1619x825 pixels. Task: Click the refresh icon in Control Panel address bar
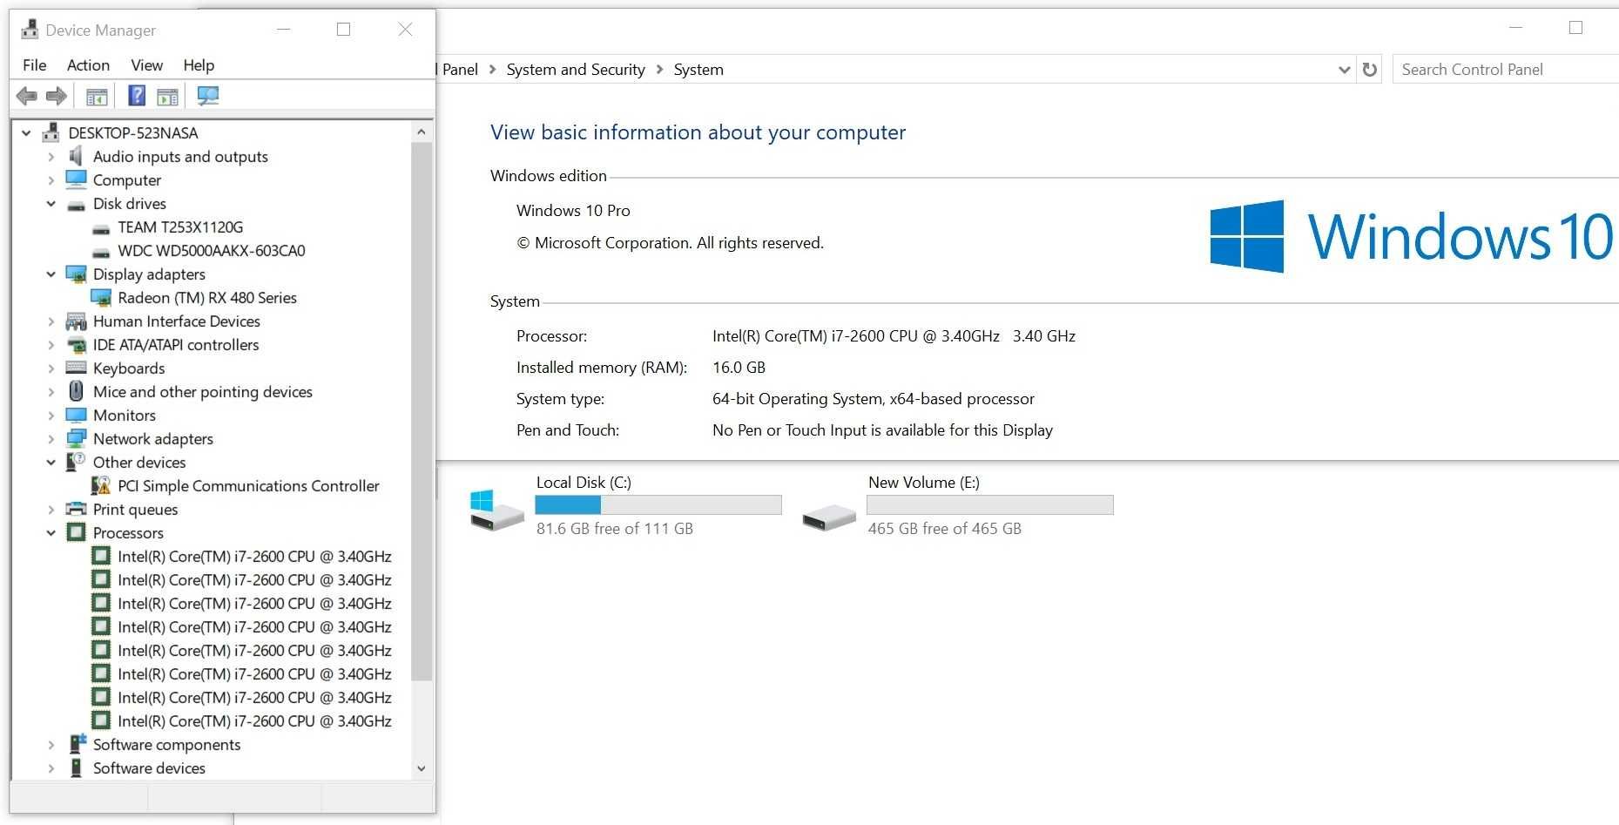click(x=1370, y=70)
